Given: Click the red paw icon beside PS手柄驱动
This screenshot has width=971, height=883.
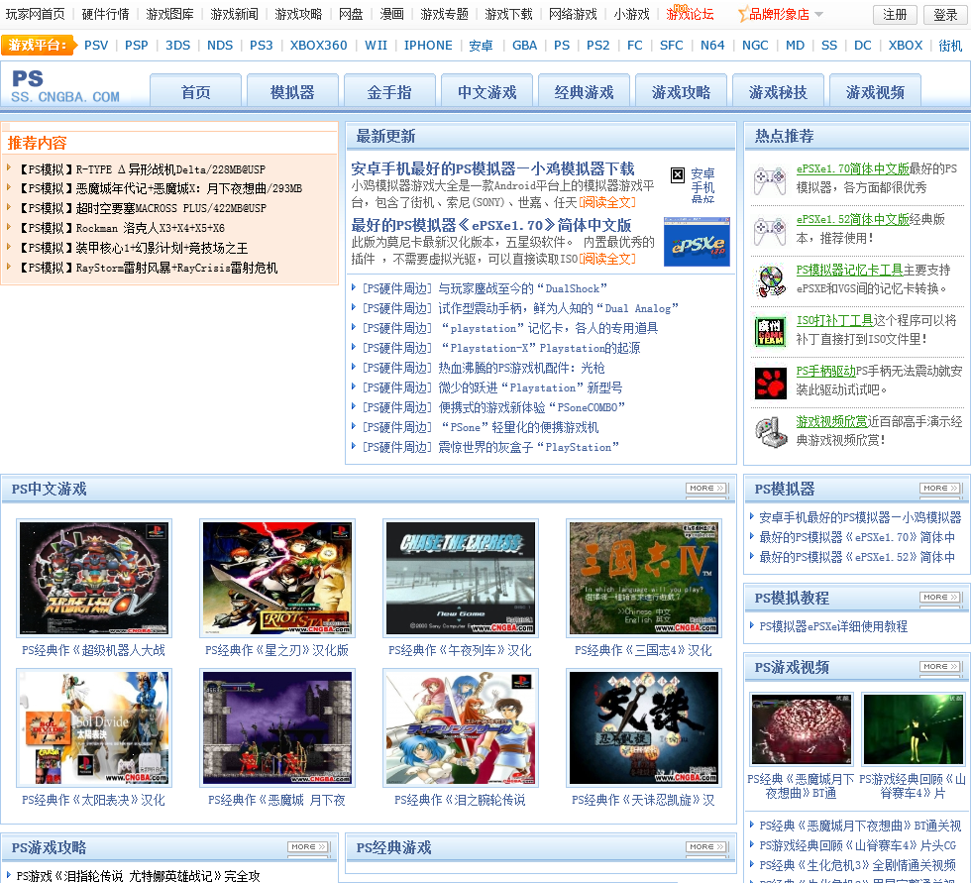Looking at the screenshot, I should coord(771,383).
